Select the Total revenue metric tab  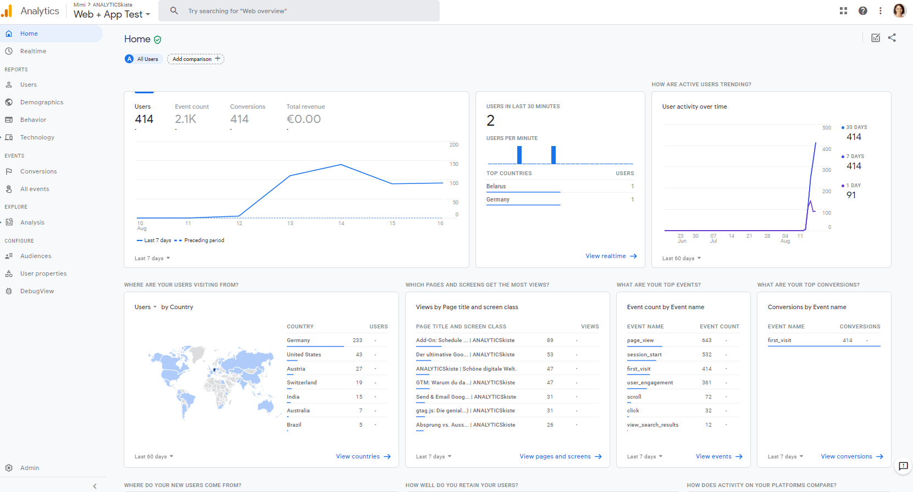click(305, 114)
